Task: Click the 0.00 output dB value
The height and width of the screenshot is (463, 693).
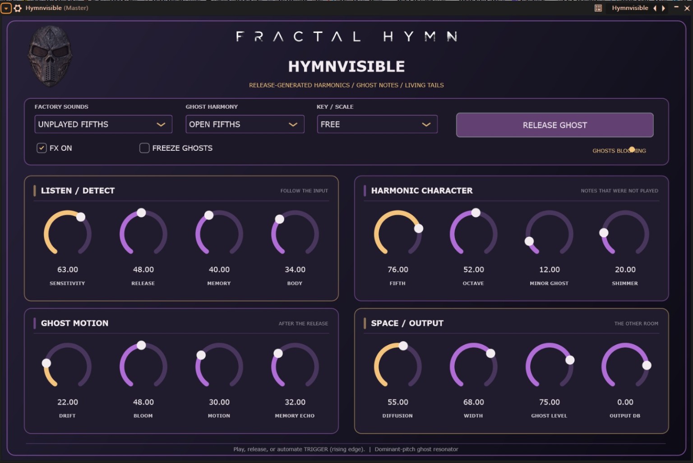Action: (x=625, y=402)
